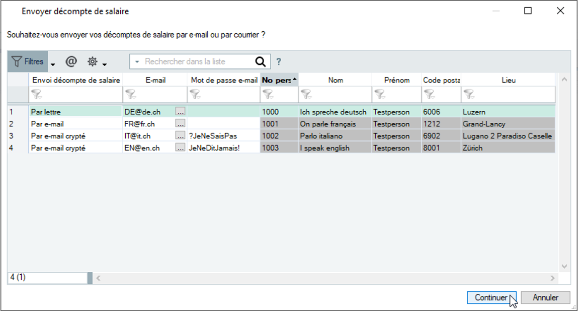Click name 'I speak english'
The height and width of the screenshot is (311, 578).
[335, 148]
